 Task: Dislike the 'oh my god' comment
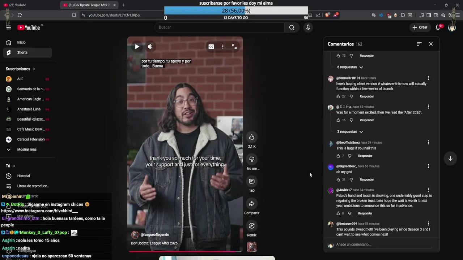click(351, 179)
